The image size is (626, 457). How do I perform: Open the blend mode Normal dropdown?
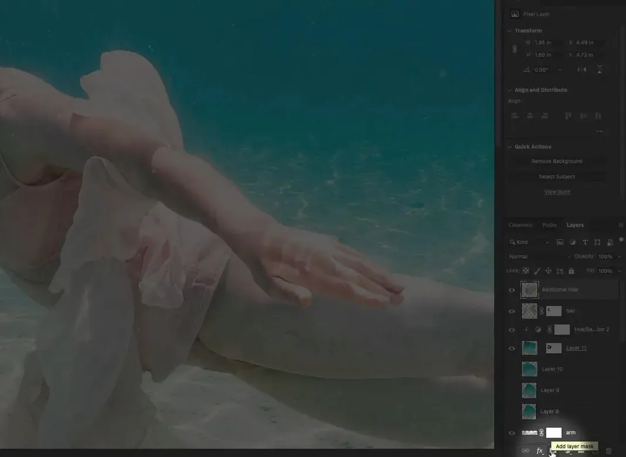539,257
